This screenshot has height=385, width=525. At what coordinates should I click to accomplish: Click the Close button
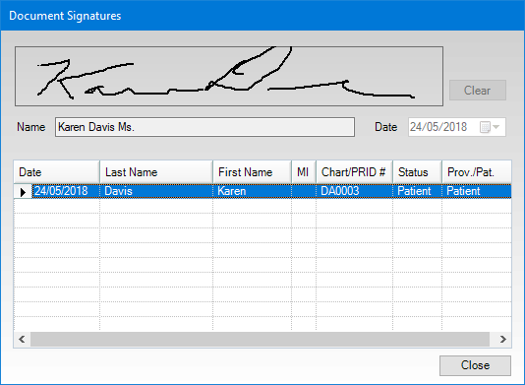tap(475, 365)
